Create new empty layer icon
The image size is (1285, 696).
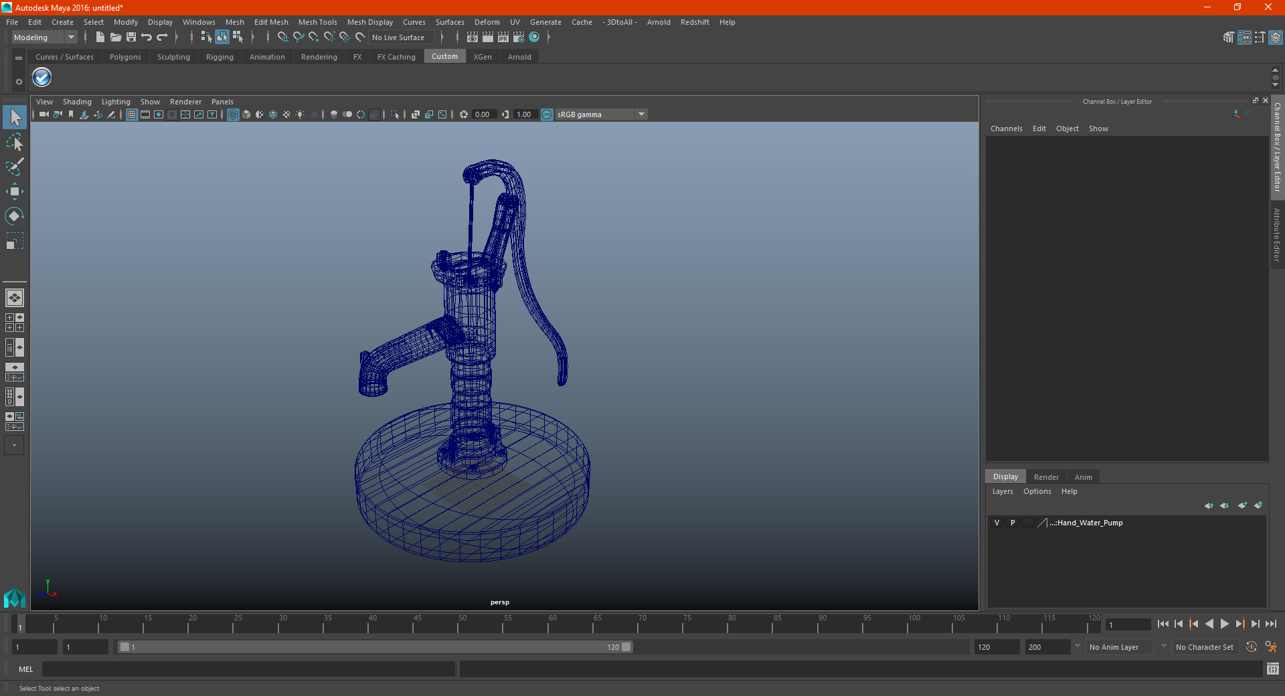[x=1243, y=505]
